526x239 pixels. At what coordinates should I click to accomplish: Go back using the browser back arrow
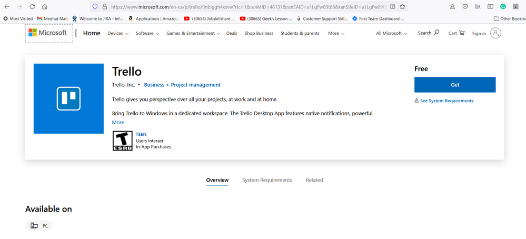pyautogui.click(x=7, y=6)
